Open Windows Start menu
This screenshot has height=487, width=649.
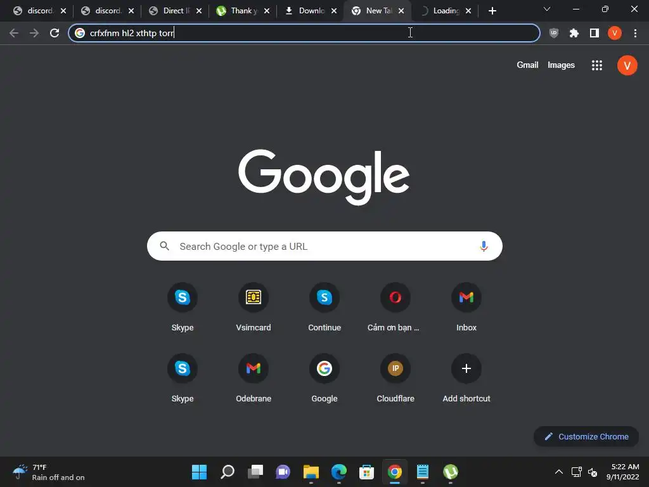point(199,472)
